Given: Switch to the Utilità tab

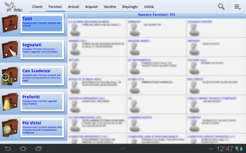Looking at the screenshot, I should pos(149,7).
